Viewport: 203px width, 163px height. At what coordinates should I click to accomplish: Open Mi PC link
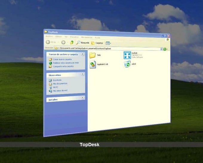56,87
